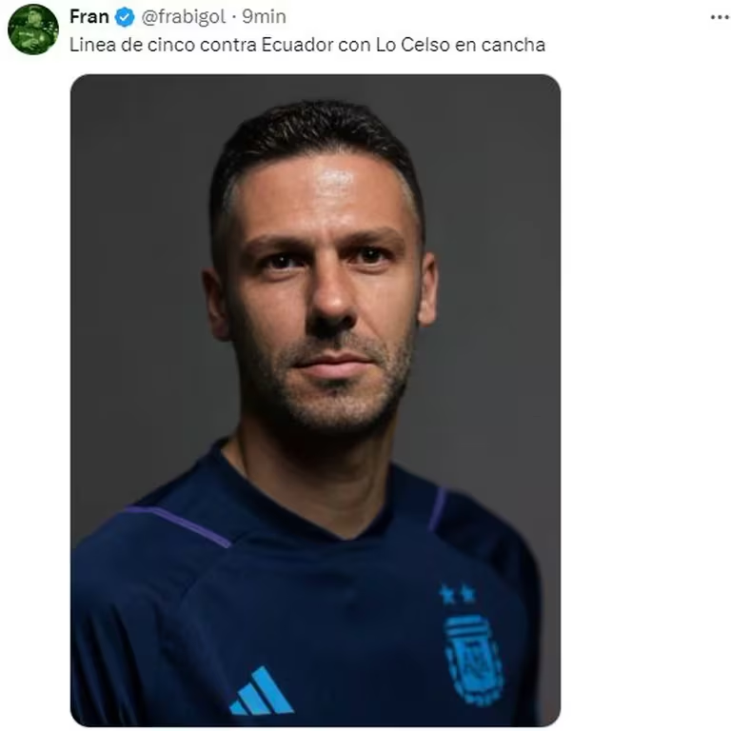Open the @frabigol handle link
The width and height of the screenshot is (731, 731).
tap(183, 17)
